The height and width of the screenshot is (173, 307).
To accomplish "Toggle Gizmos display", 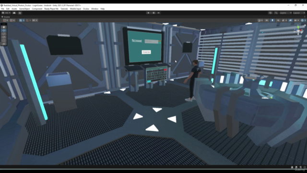I will (302, 20).
